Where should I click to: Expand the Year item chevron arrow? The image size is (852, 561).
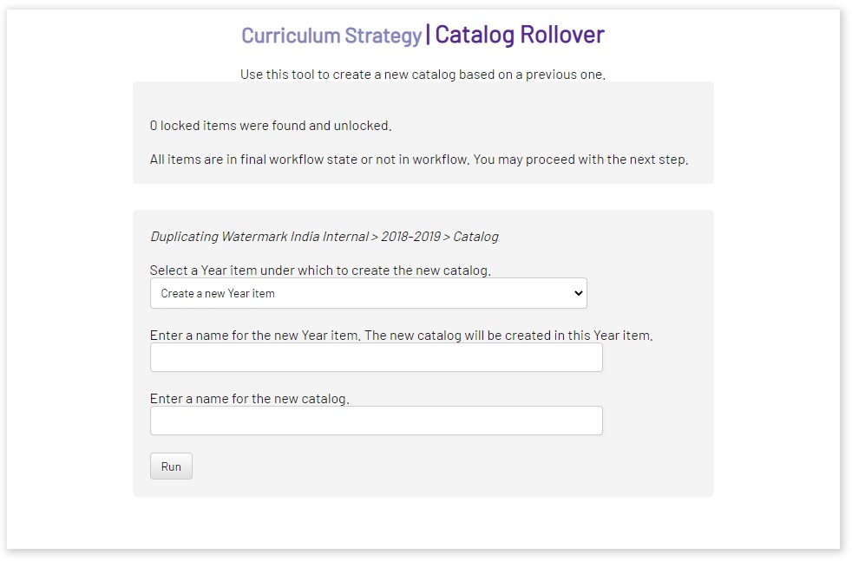(x=579, y=293)
